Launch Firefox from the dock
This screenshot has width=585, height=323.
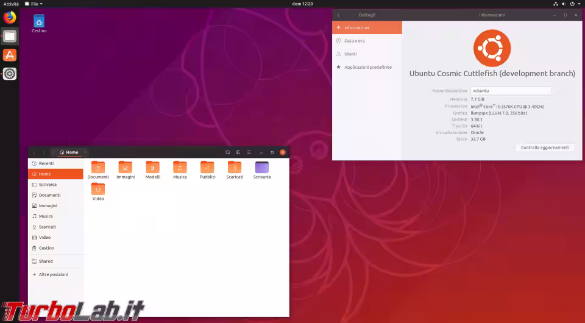click(10, 18)
